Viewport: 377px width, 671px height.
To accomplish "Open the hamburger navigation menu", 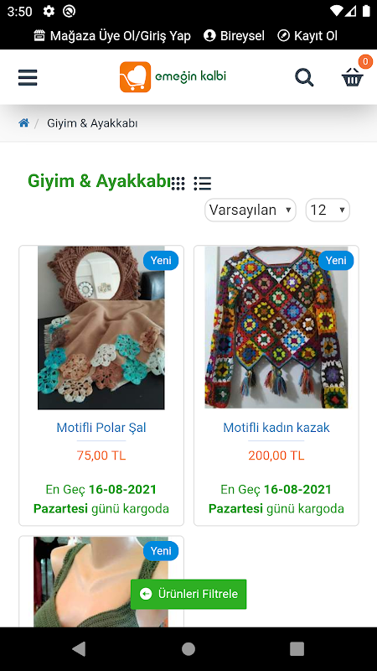I will [28, 77].
